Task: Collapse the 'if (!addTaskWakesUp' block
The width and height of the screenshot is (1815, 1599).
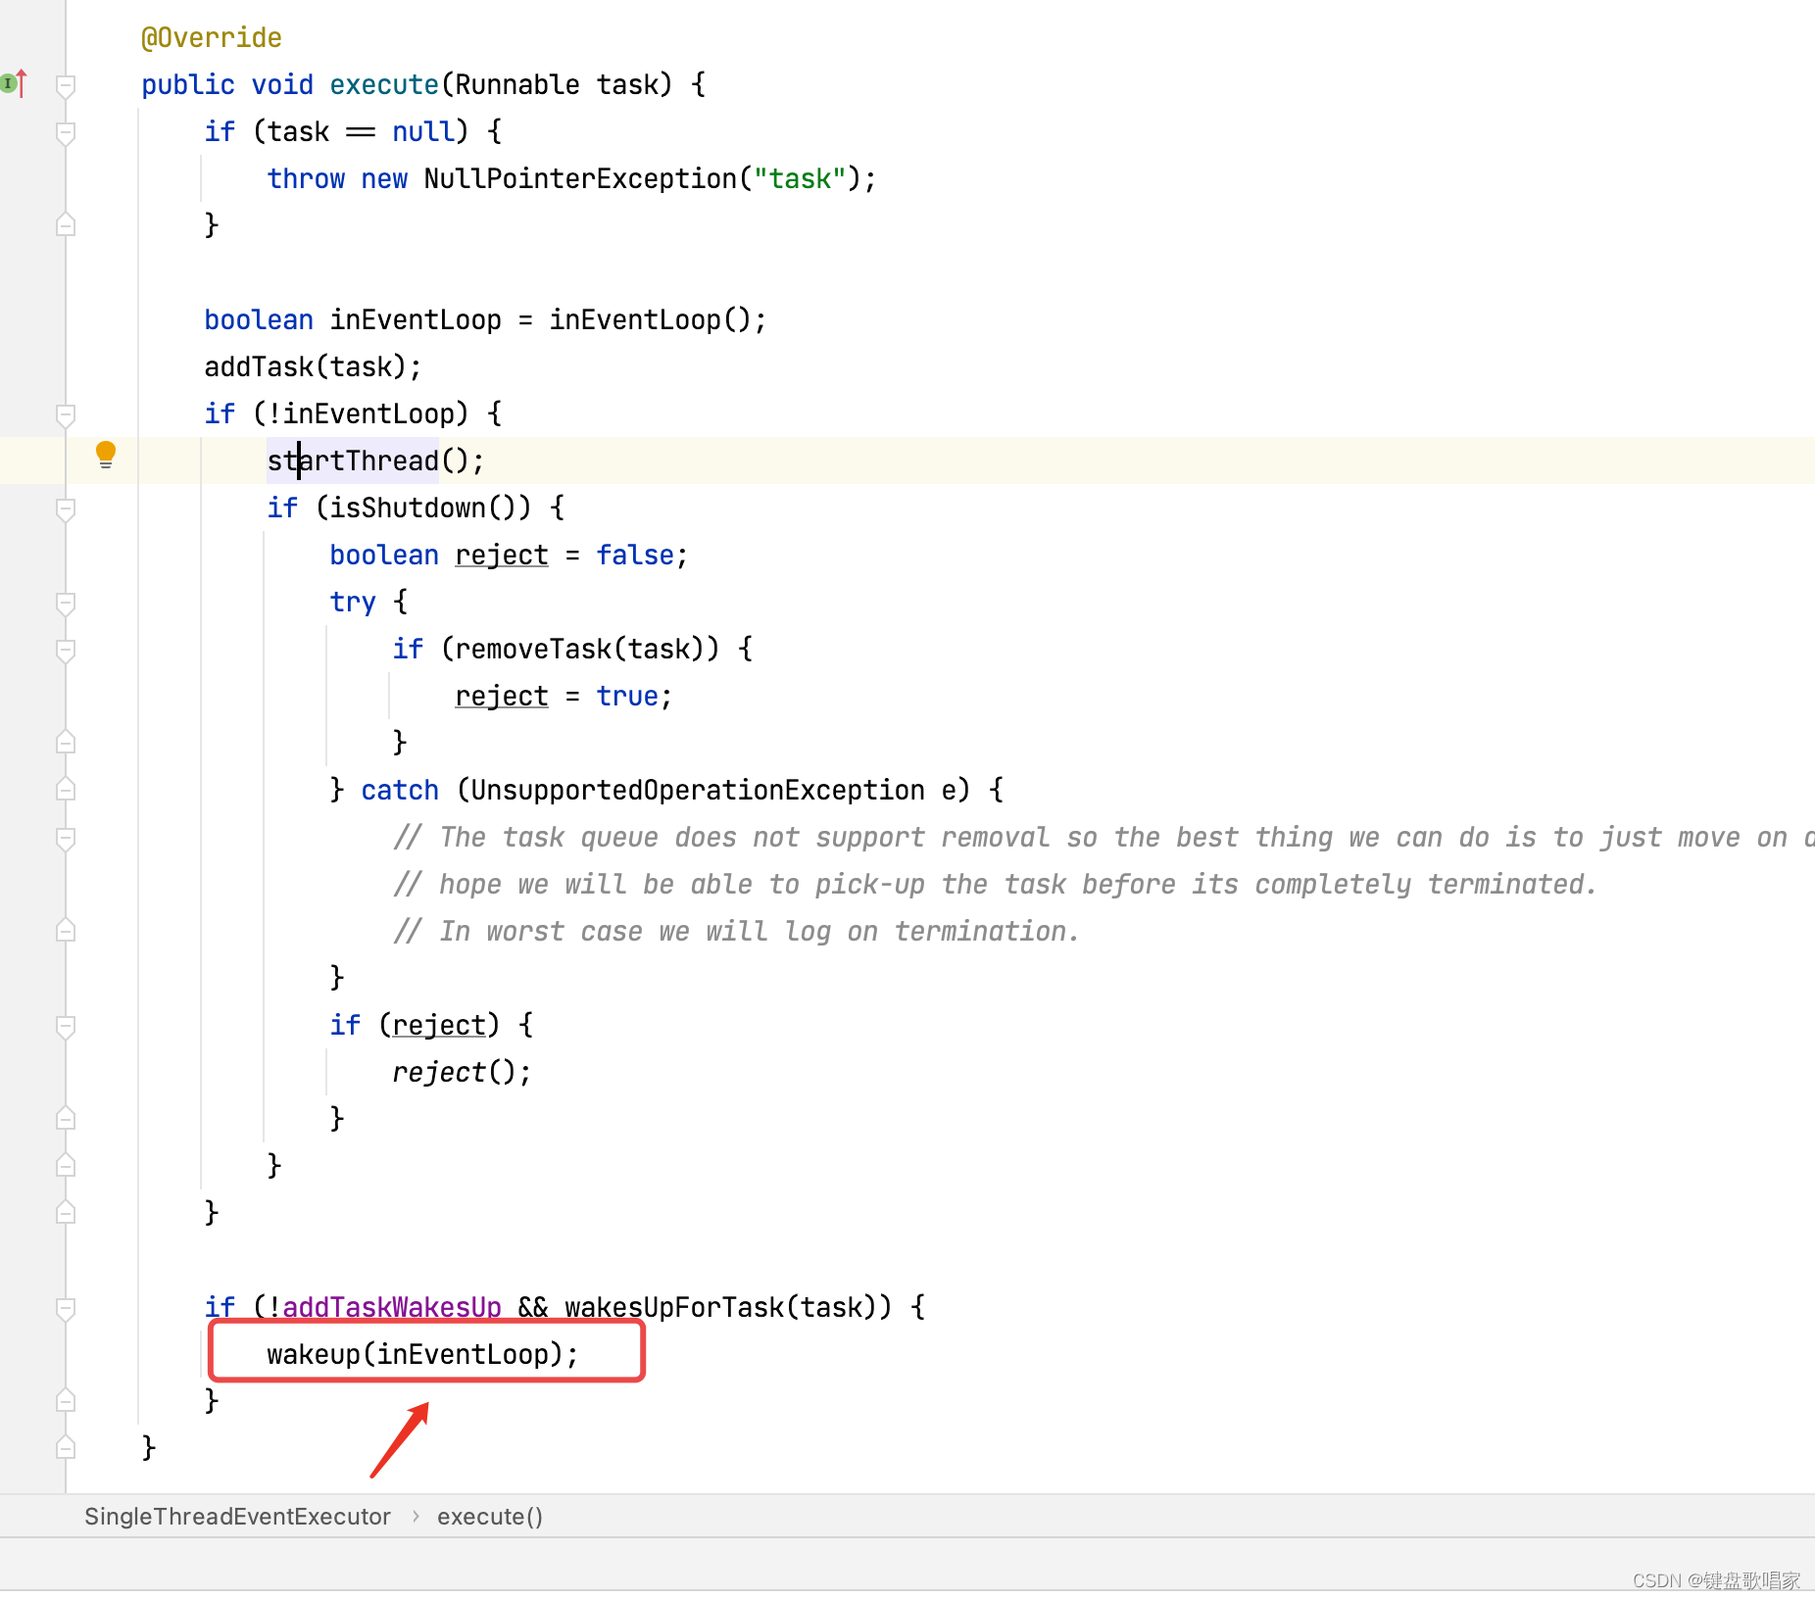Action: [x=66, y=1308]
